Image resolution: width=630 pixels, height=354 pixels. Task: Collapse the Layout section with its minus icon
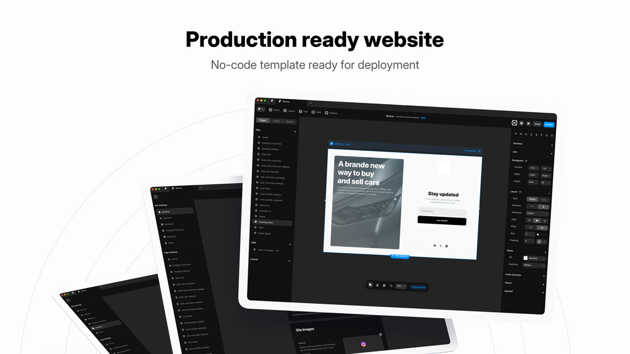[x=549, y=193]
